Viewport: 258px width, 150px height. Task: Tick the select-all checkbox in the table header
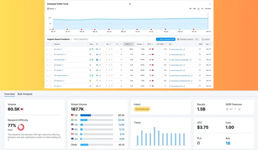(50, 44)
